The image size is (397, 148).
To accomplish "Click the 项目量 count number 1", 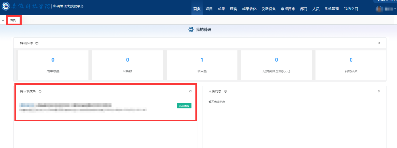I will (x=202, y=60).
